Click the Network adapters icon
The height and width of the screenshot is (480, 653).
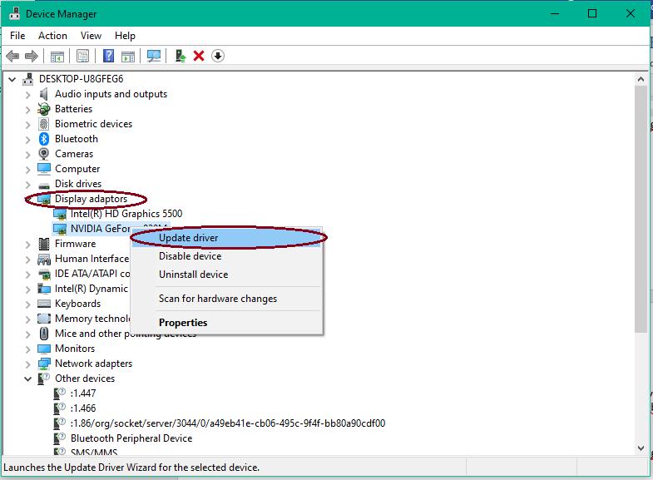[x=44, y=364]
